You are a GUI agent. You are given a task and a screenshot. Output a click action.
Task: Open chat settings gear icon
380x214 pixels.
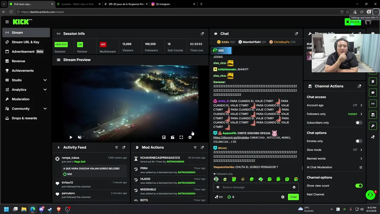point(283,197)
